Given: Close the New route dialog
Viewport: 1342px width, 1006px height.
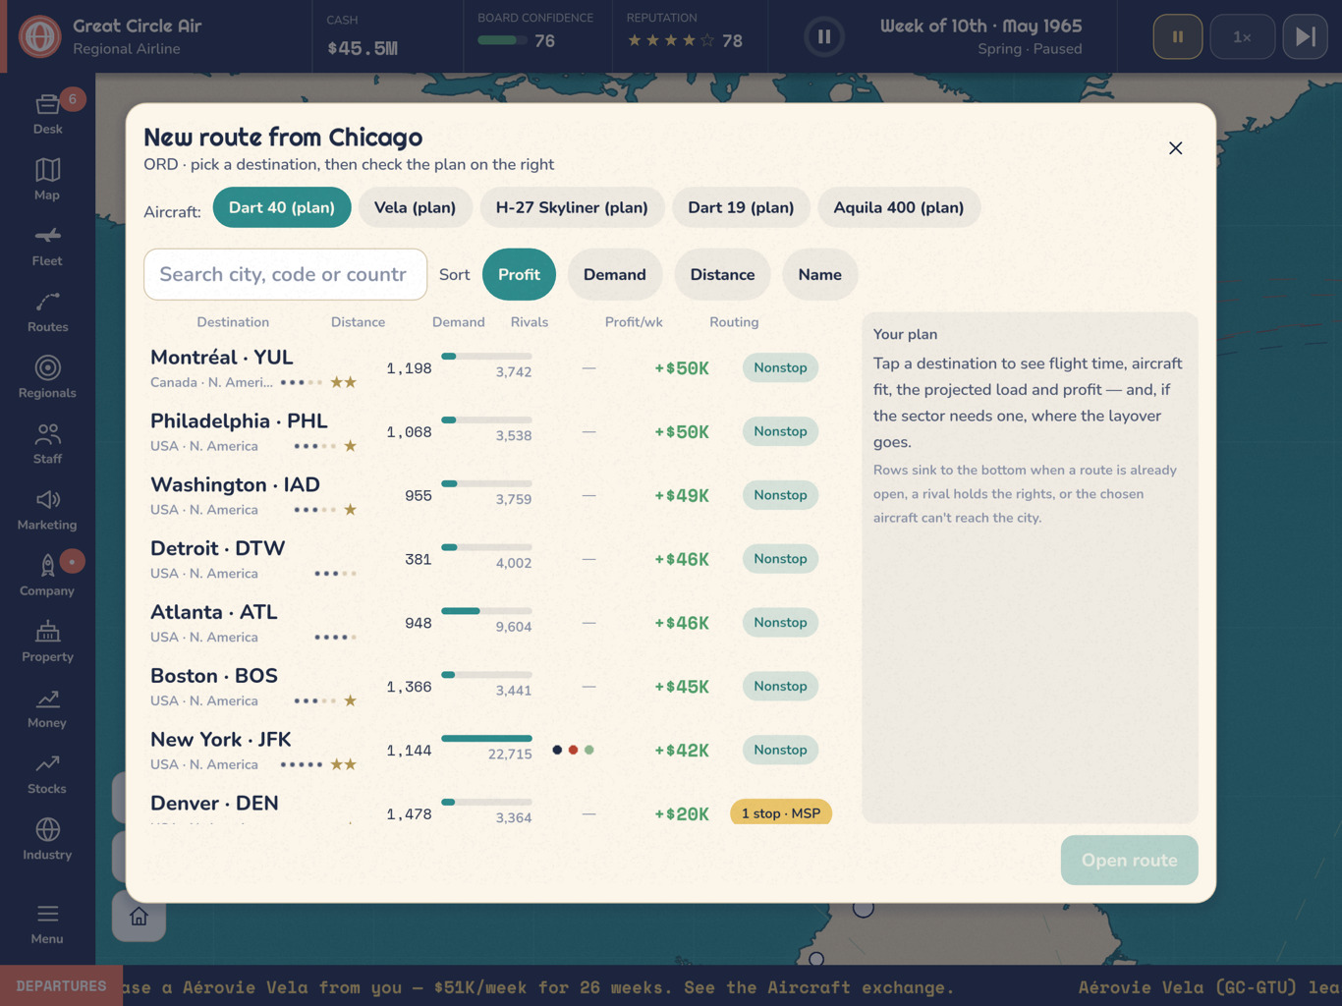Looking at the screenshot, I should (x=1176, y=148).
